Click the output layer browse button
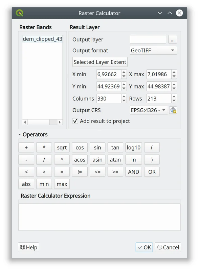Screen dimensions: 199x270 (x=173, y=39)
